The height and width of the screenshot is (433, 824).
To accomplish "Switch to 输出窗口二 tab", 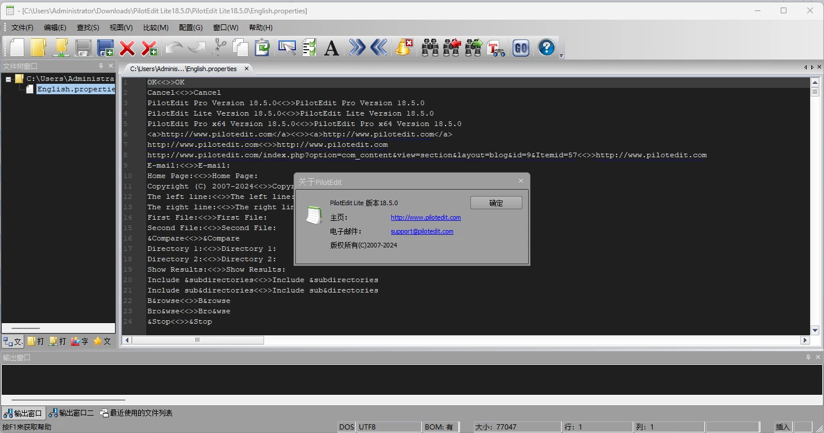I will point(71,413).
